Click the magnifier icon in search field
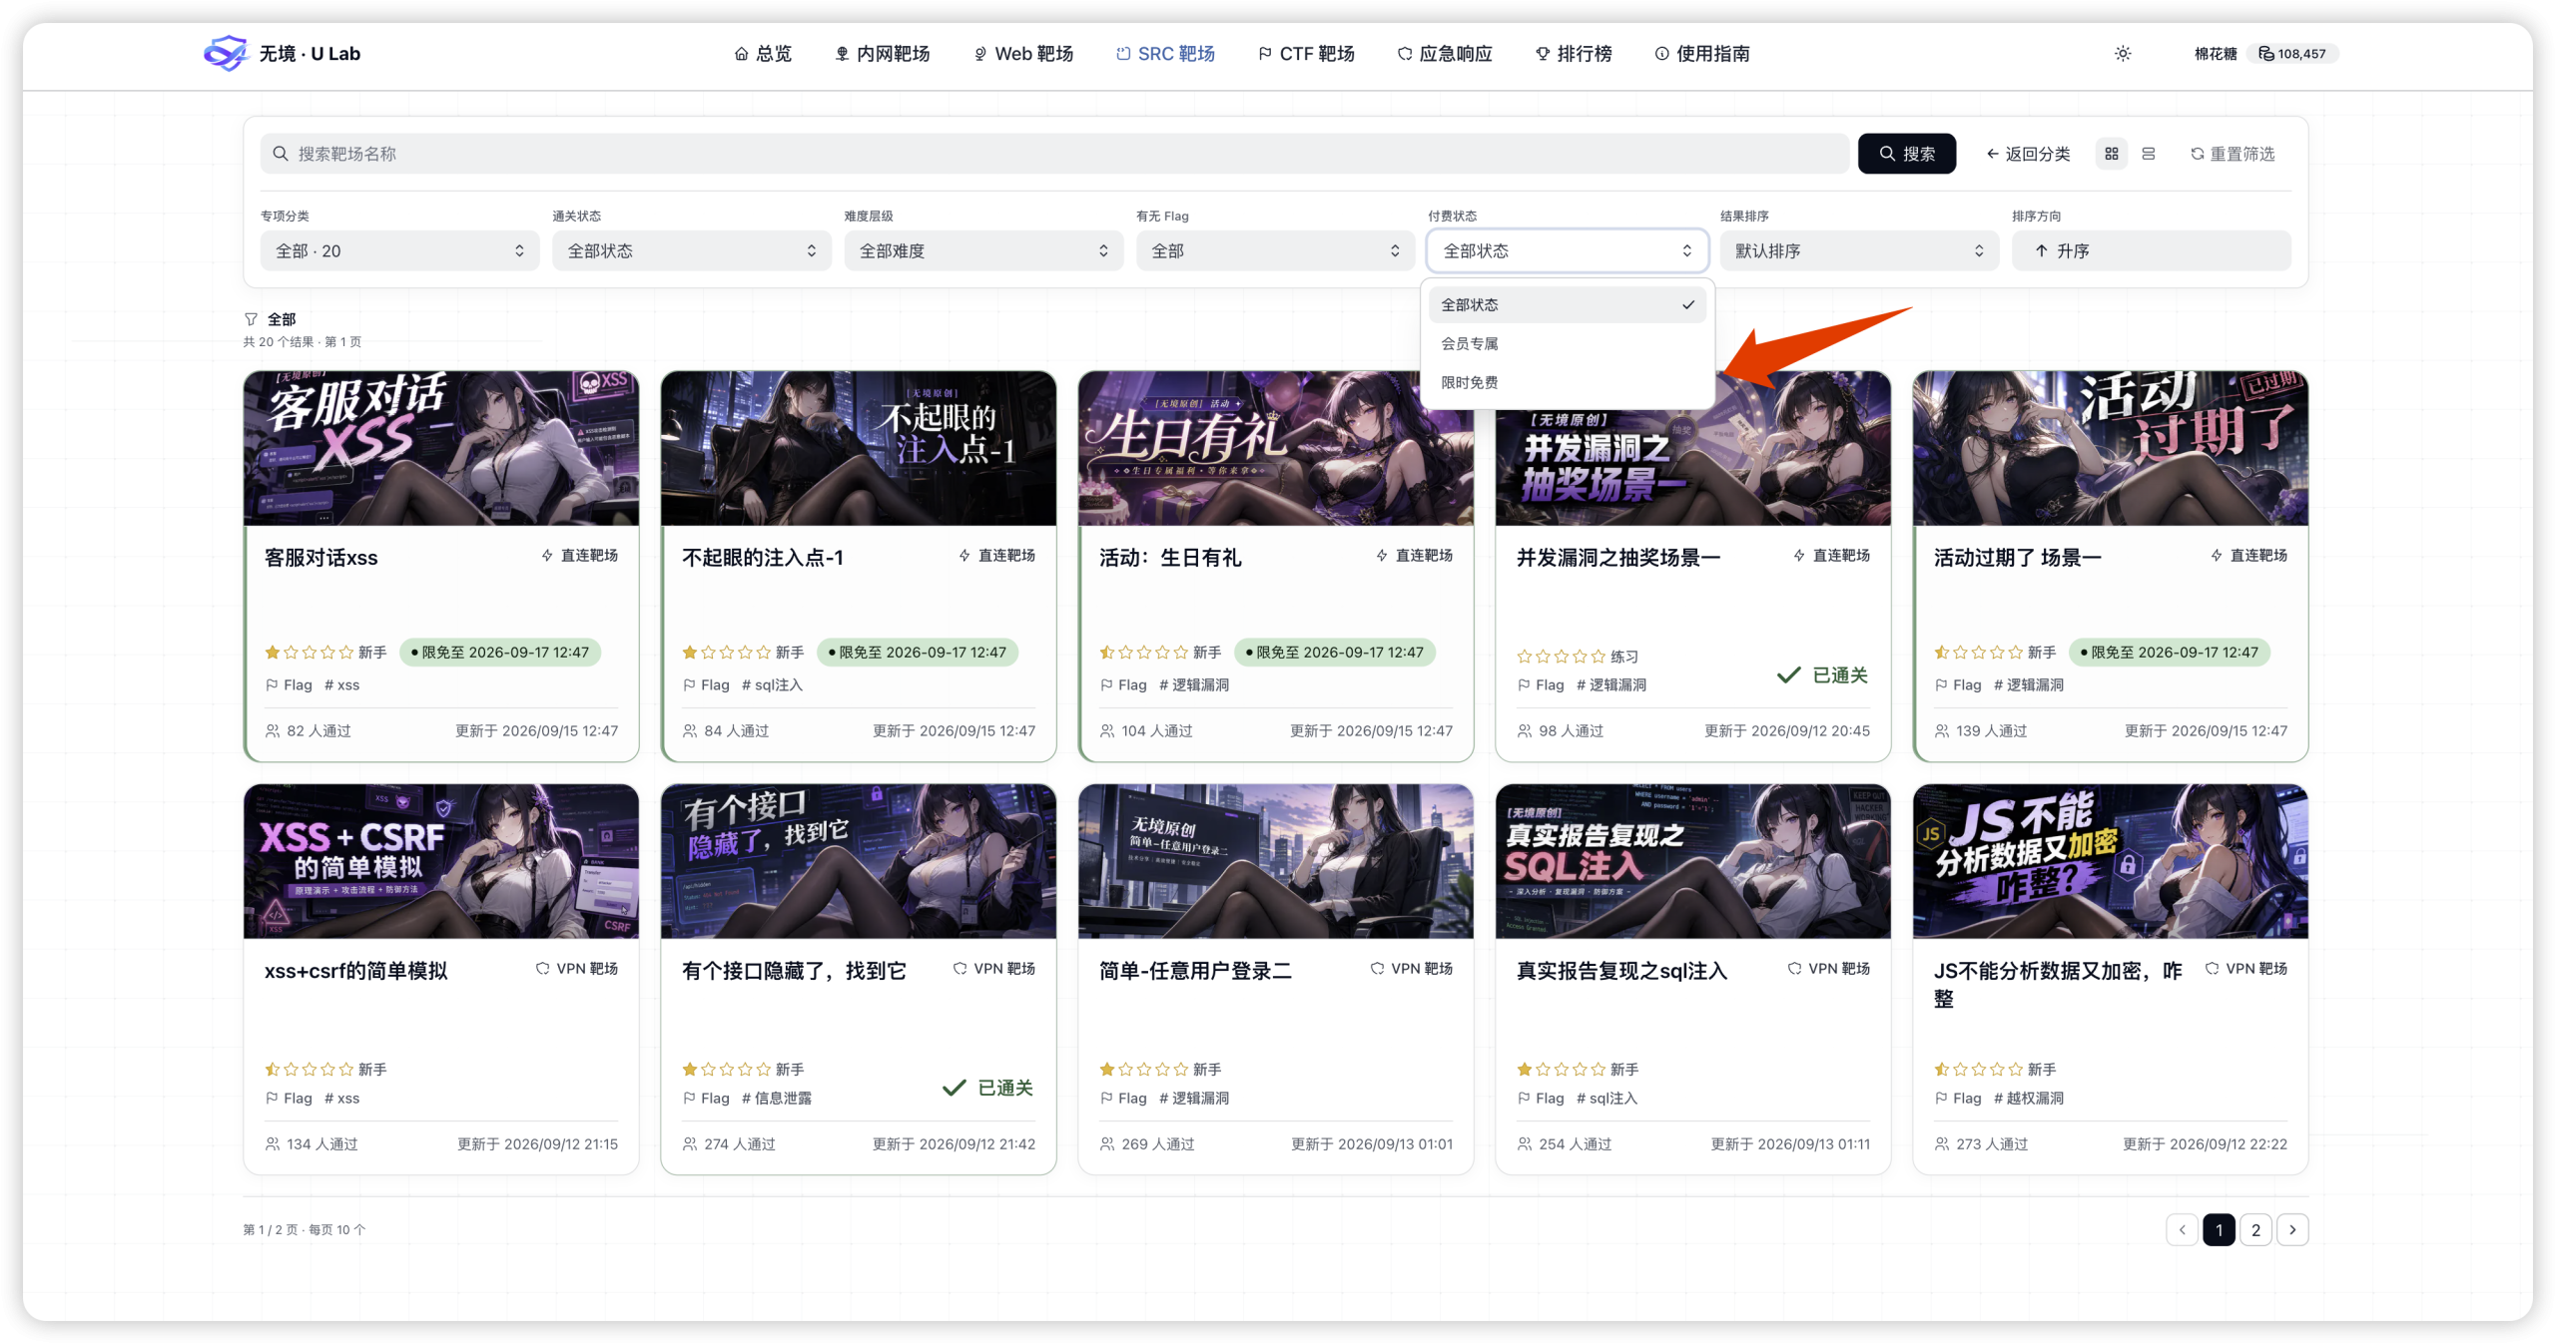This screenshot has width=2556, height=1344. click(x=281, y=154)
